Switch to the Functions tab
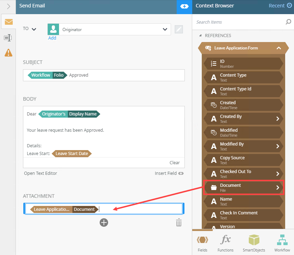This screenshot has height=255, width=294. 225,243
